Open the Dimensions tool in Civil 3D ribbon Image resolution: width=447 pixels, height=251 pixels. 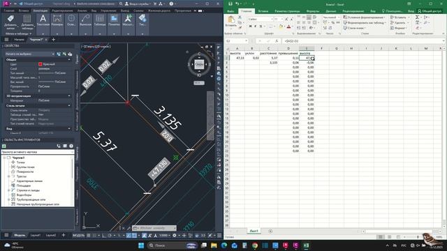coord(57,19)
